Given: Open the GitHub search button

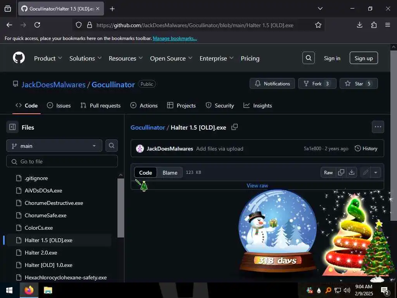Looking at the screenshot, I should pos(308,58).
